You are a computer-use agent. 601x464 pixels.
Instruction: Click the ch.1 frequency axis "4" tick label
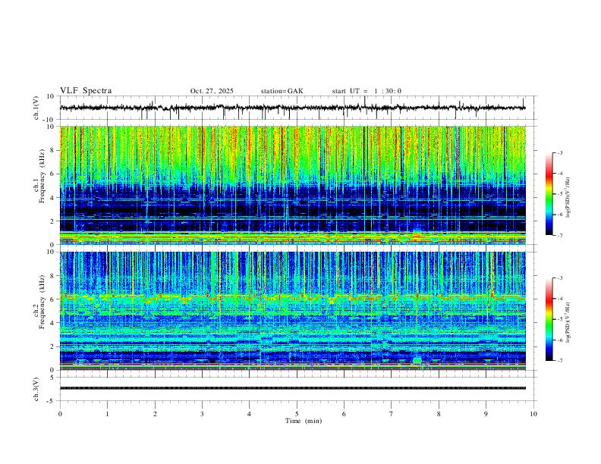pos(53,198)
